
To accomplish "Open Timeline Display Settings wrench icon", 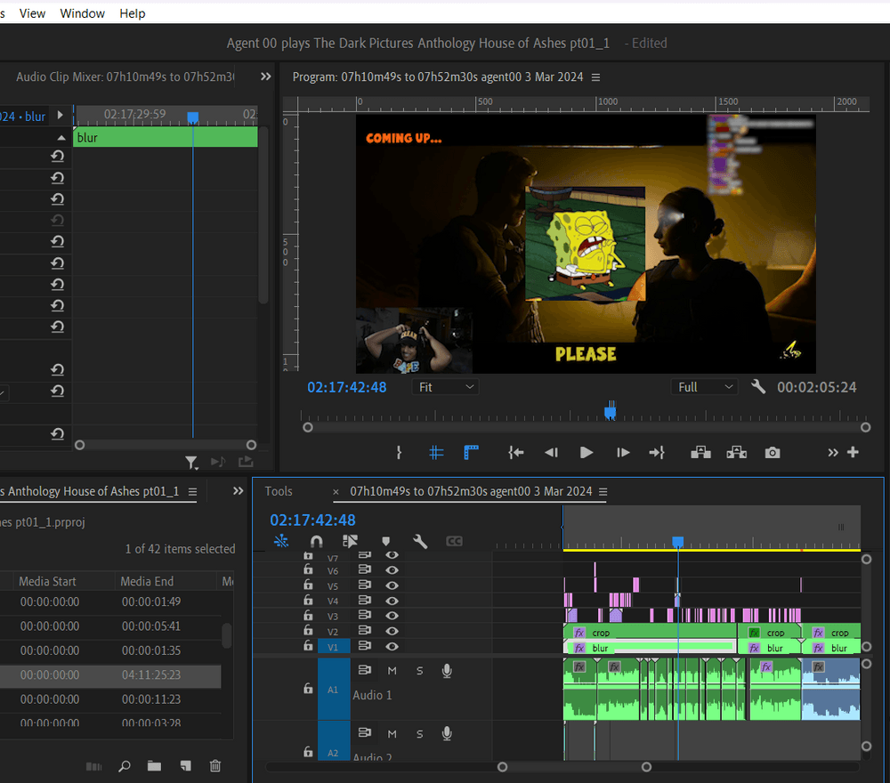I will [420, 541].
